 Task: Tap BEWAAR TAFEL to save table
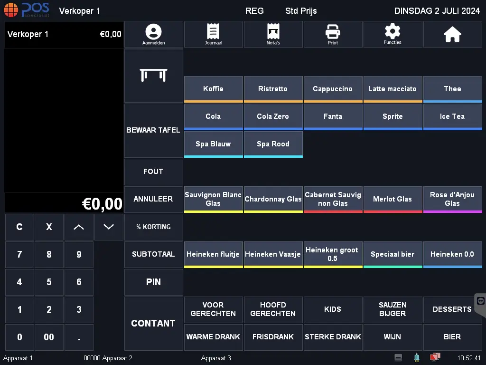153,130
